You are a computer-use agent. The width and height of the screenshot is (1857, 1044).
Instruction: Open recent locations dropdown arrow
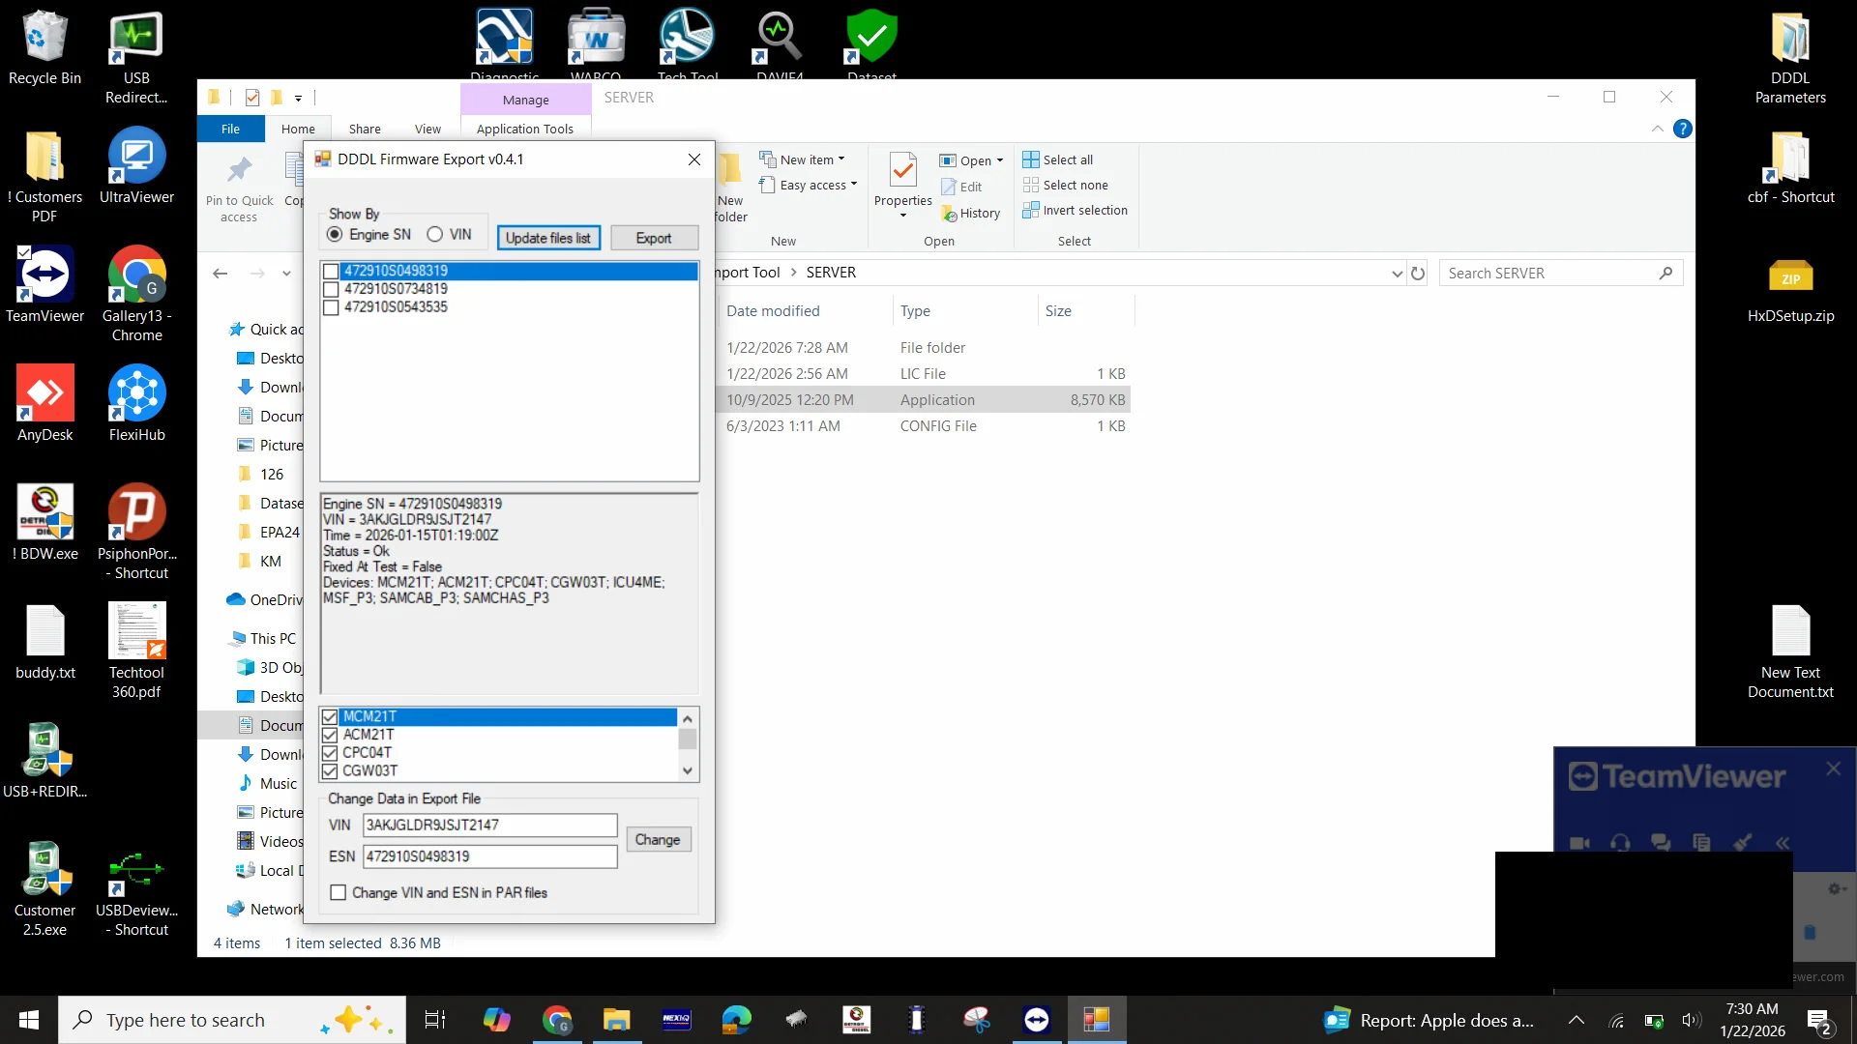click(286, 274)
